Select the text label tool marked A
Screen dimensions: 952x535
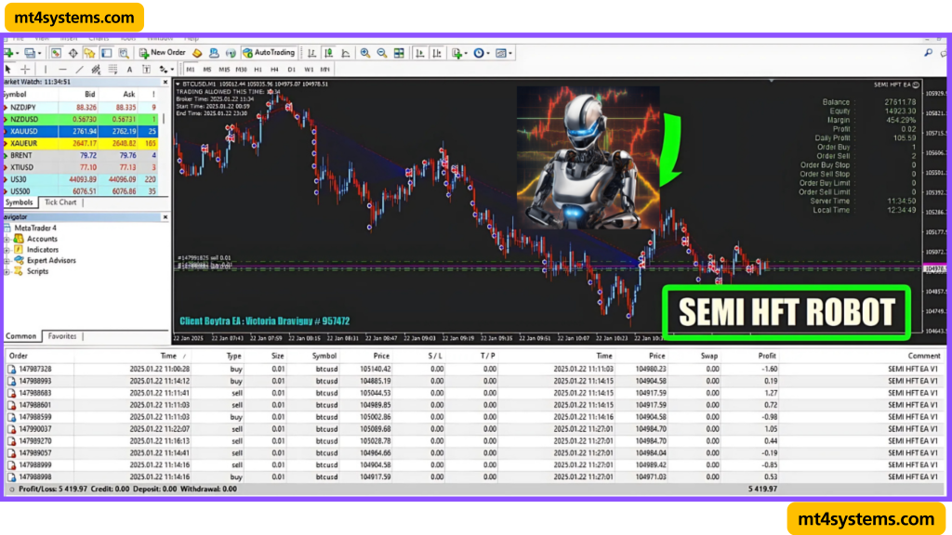(x=128, y=69)
